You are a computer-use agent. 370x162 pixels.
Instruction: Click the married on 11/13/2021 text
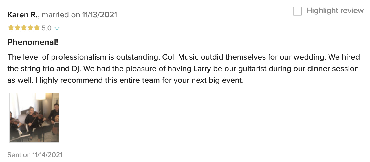[x=79, y=15]
